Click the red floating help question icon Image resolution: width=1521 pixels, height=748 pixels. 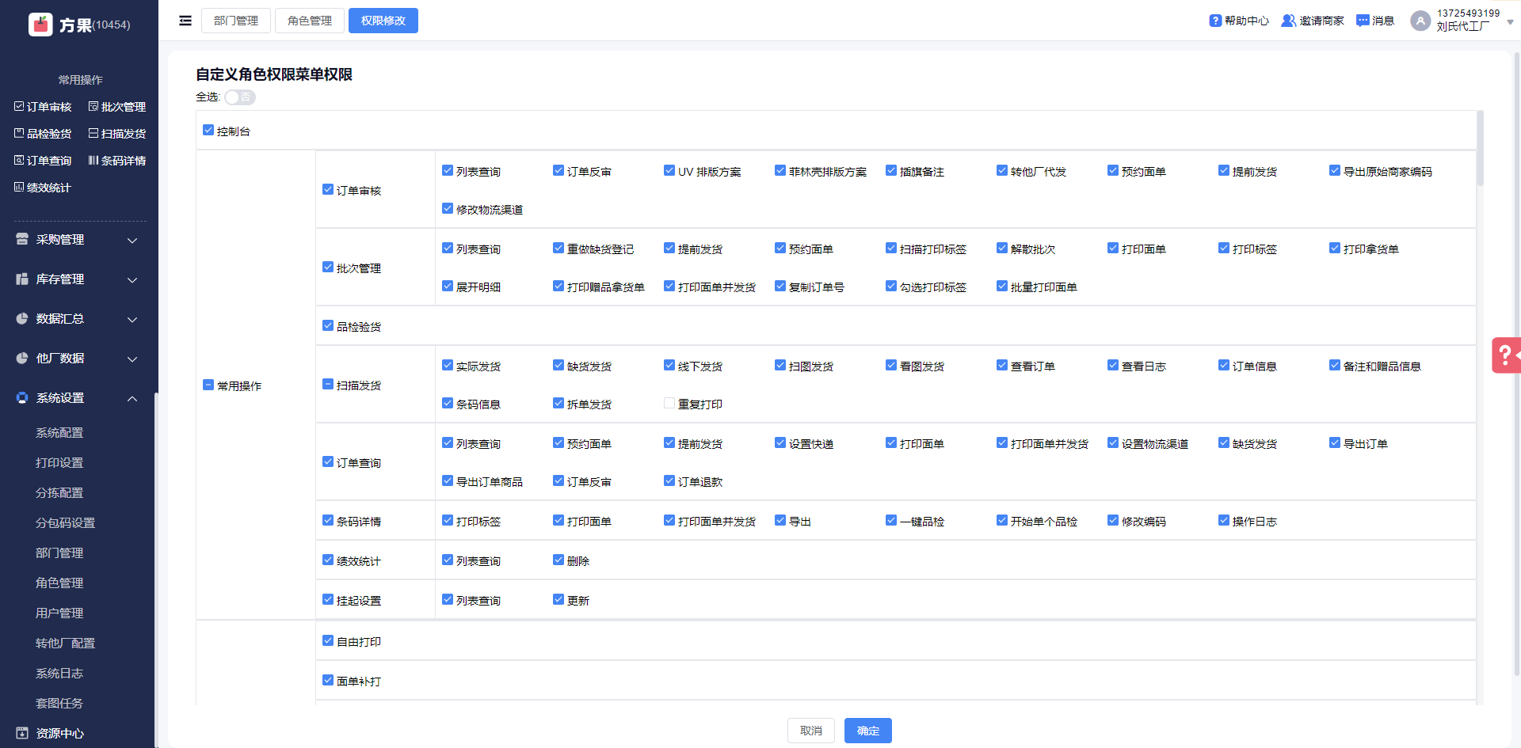1505,355
